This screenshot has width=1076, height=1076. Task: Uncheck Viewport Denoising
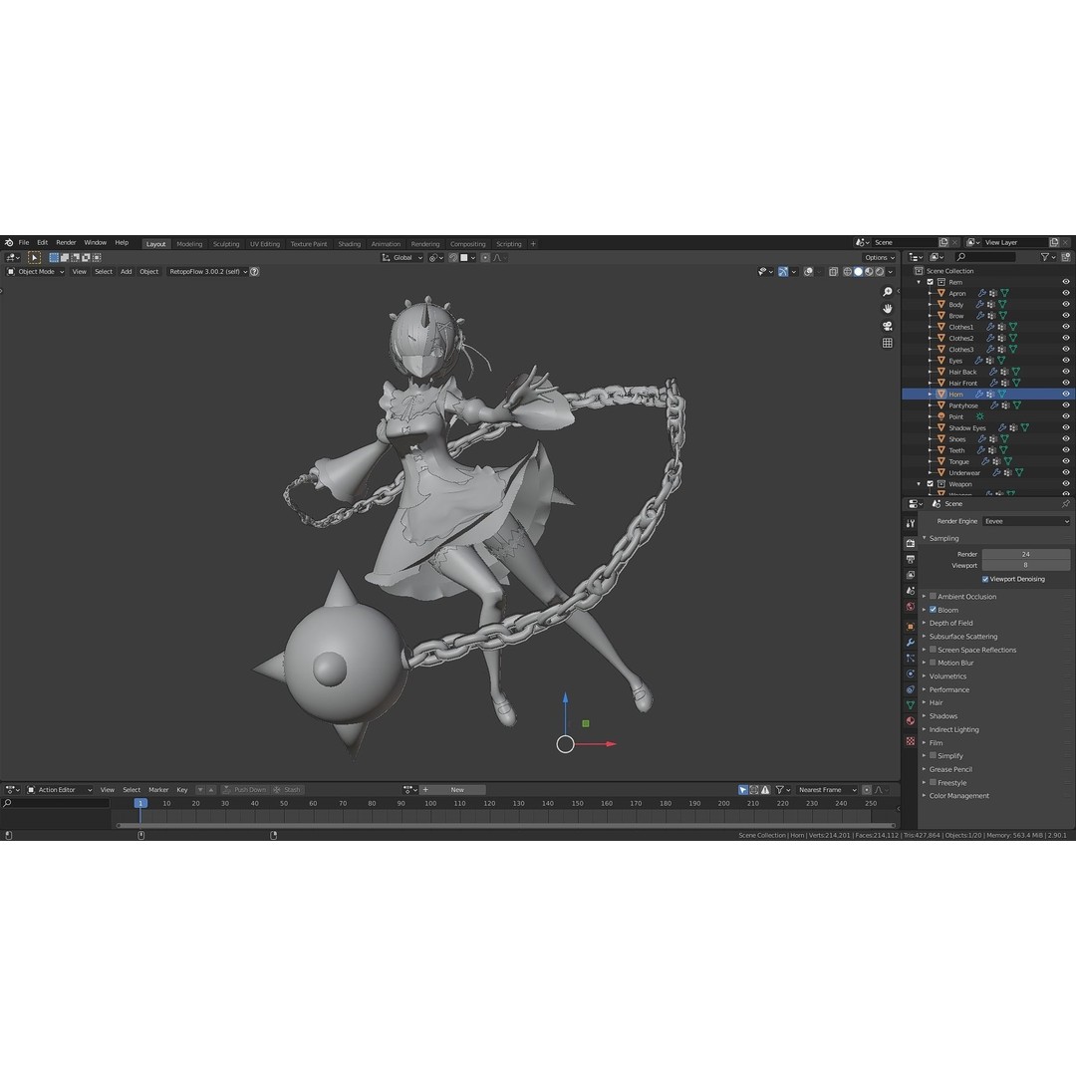985,579
